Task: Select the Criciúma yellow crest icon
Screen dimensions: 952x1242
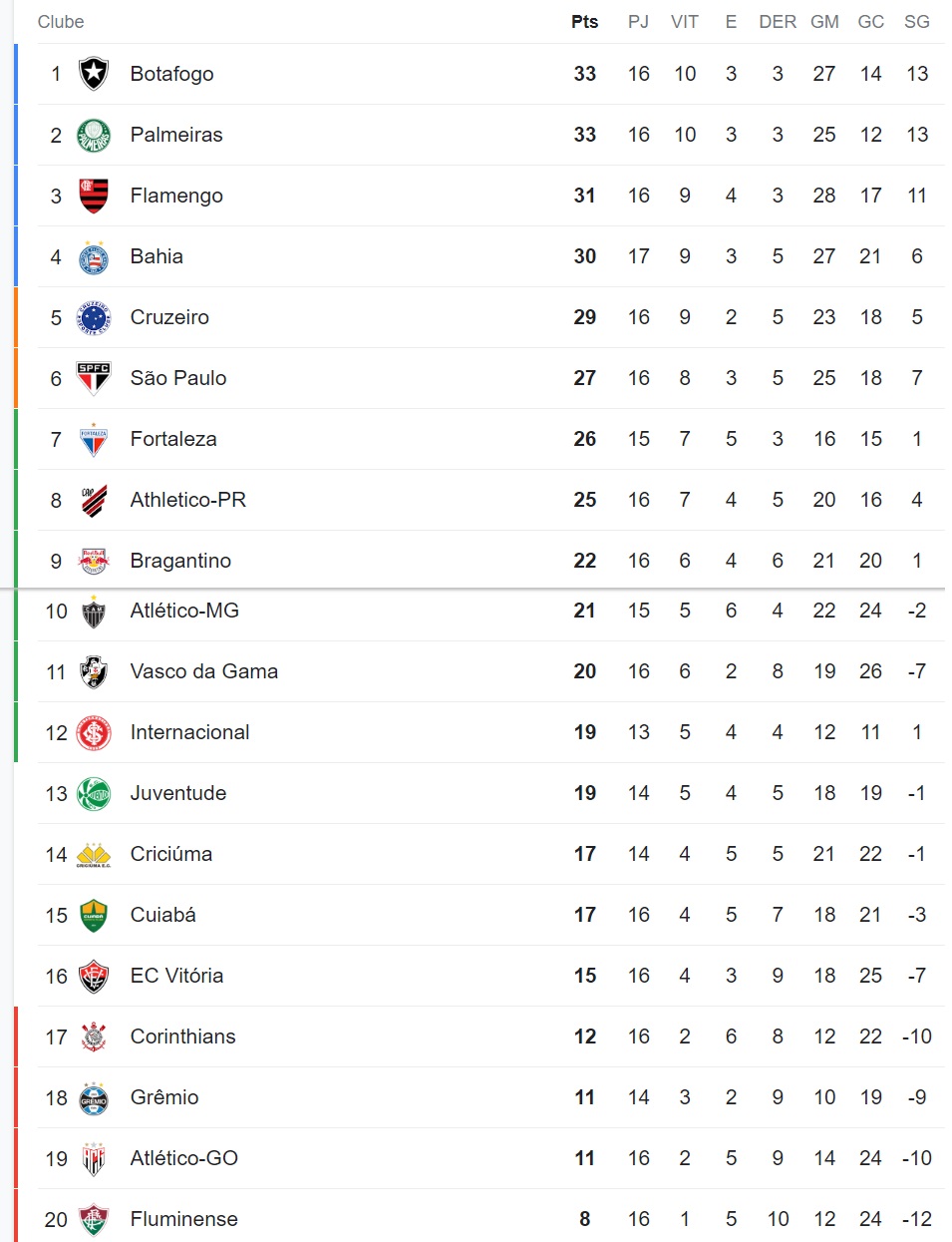Action: 94,854
